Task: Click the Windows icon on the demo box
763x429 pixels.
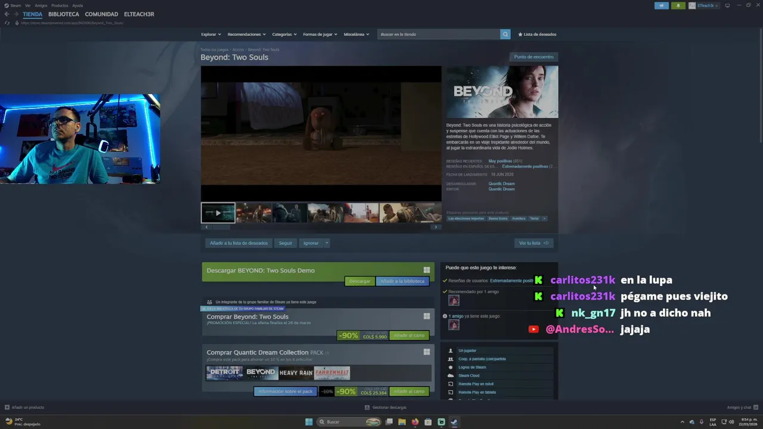Action: tap(427, 270)
